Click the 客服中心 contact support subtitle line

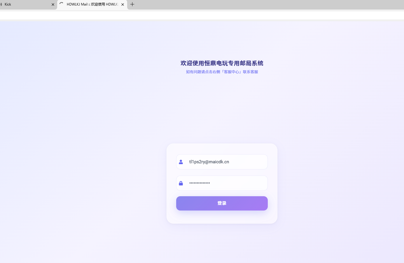pos(222,72)
